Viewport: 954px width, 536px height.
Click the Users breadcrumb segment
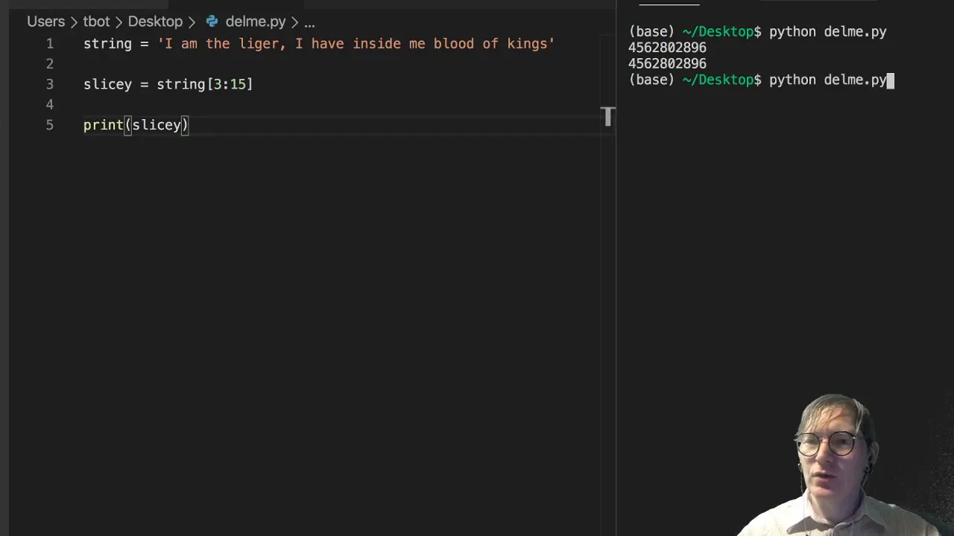coord(45,22)
